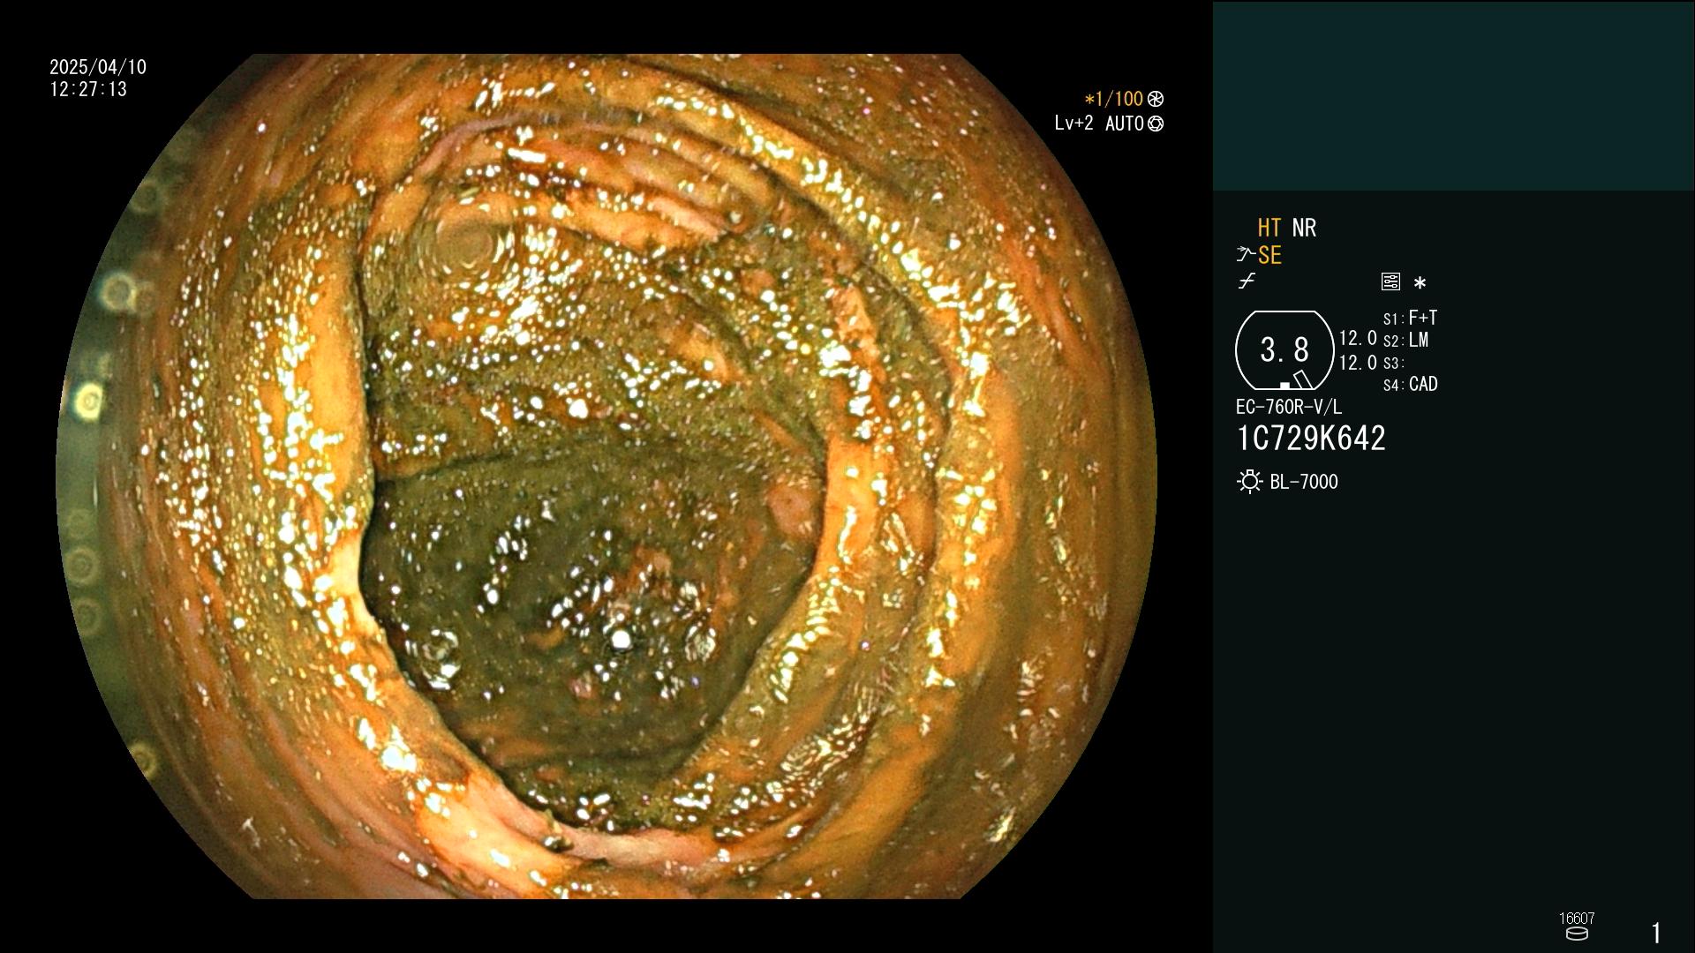This screenshot has height=953, width=1695.
Task: Click the empty S3 switch label
Action: (1393, 363)
